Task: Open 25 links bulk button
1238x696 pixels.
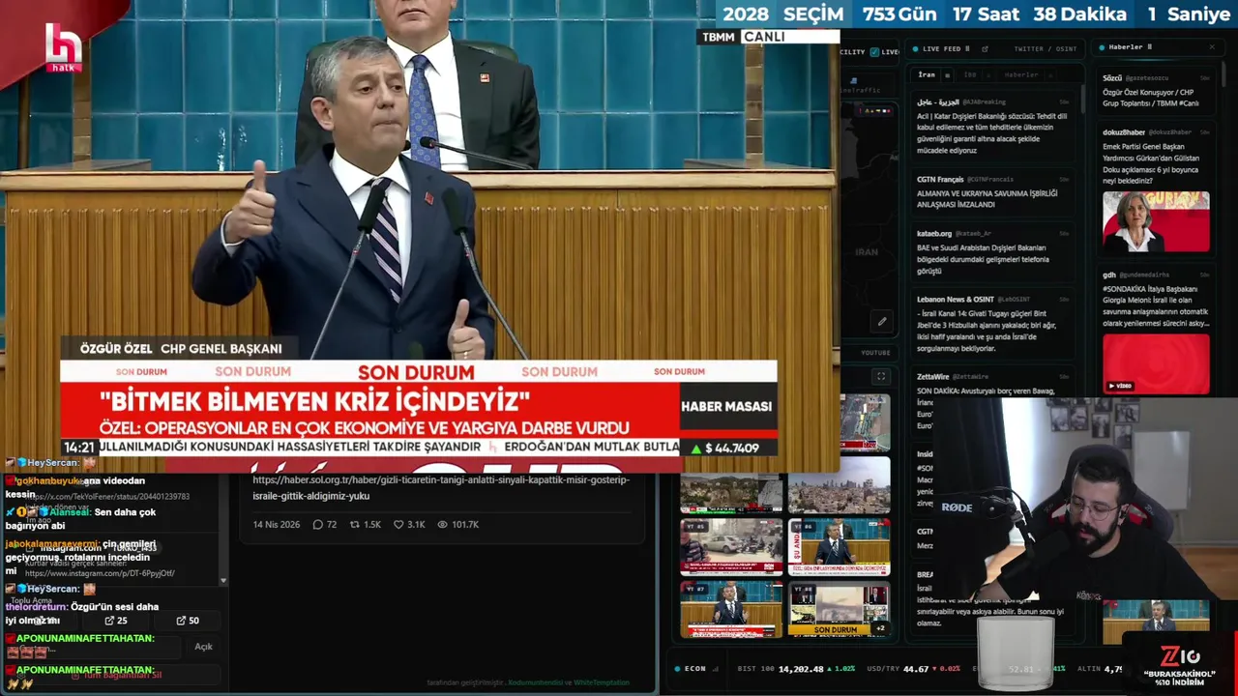Action: click(x=116, y=621)
